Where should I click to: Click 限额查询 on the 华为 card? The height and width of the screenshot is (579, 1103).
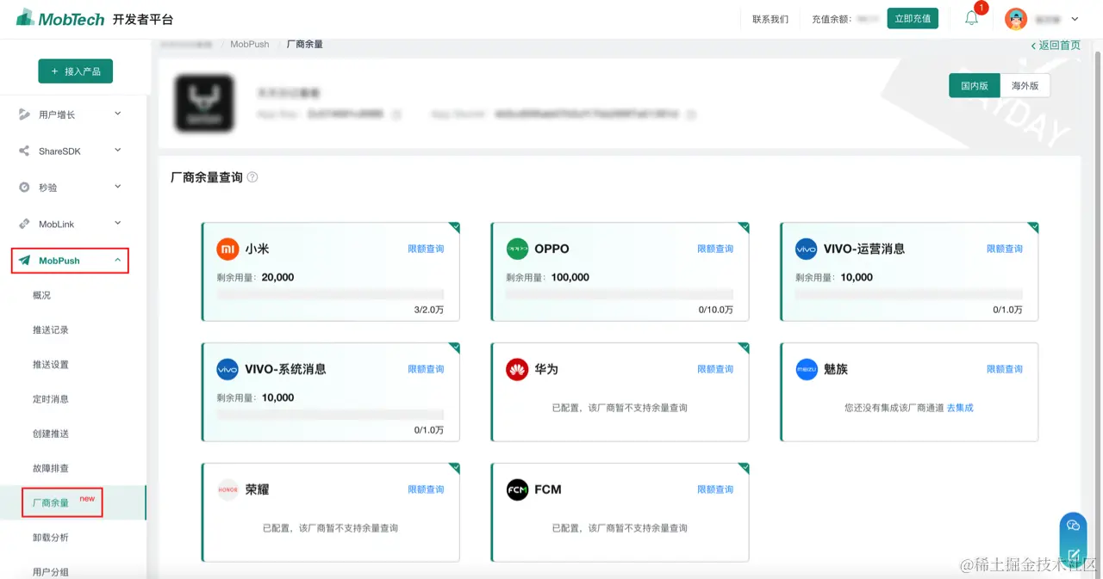point(715,369)
